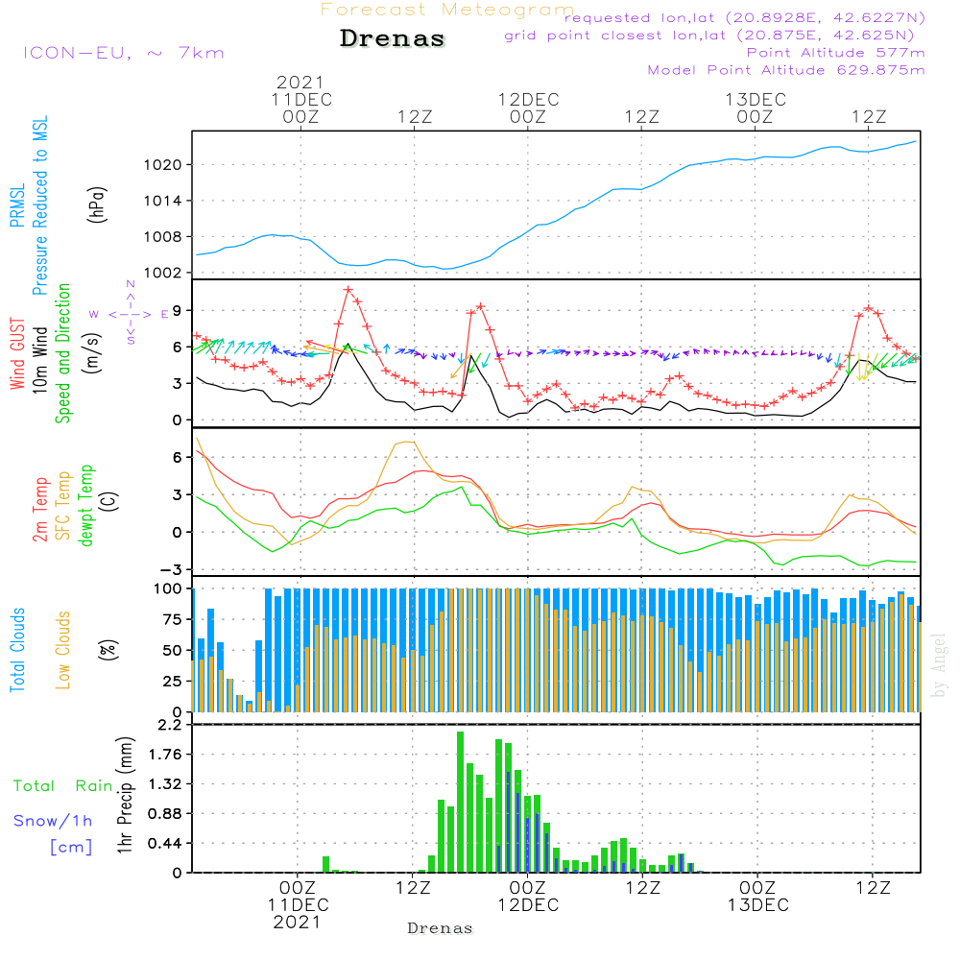This screenshot has width=960, height=960.
Task: Click the 'Point Altitude 577m' line
Action: tap(836, 53)
